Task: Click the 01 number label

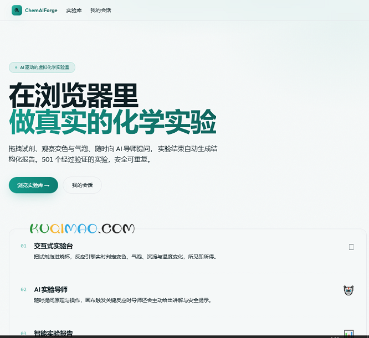Action: click(23, 246)
